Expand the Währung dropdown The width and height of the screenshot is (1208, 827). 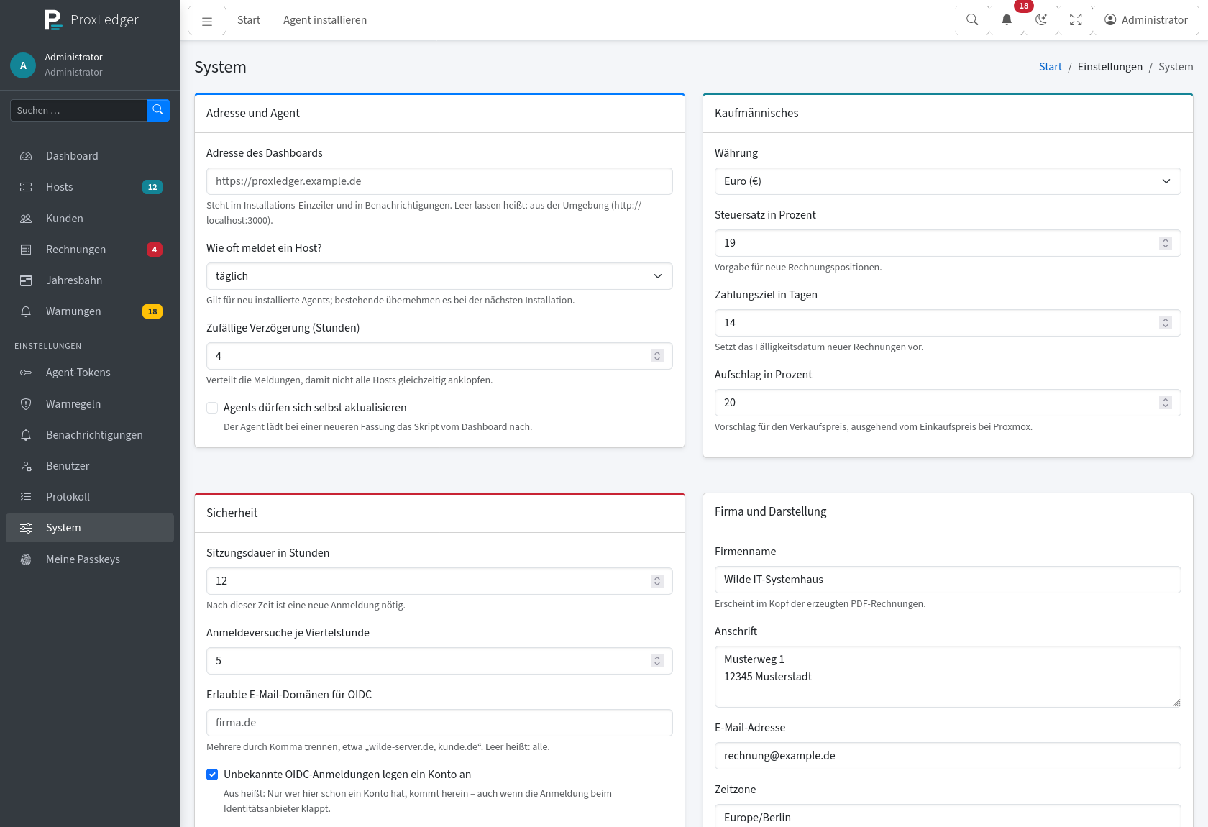(948, 181)
